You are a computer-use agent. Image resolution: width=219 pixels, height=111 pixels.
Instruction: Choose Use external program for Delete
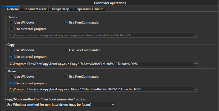11,29
